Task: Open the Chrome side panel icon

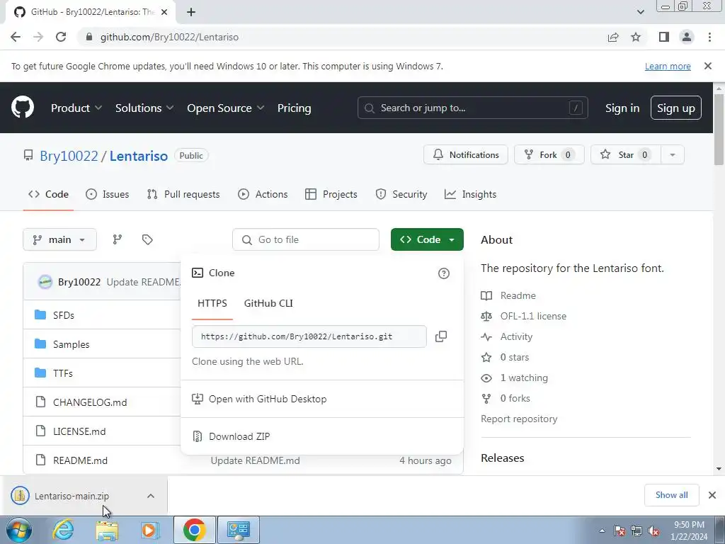Action: pos(664,37)
